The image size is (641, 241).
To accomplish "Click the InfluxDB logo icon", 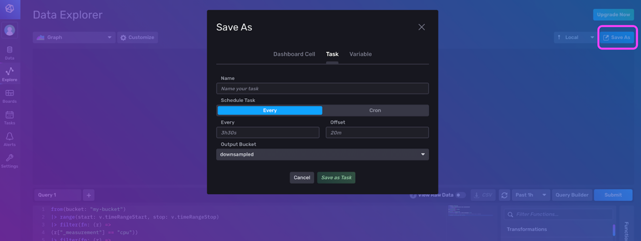I will [x=10, y=8].
